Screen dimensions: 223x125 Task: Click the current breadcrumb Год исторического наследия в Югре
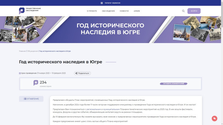coord(55,51)
